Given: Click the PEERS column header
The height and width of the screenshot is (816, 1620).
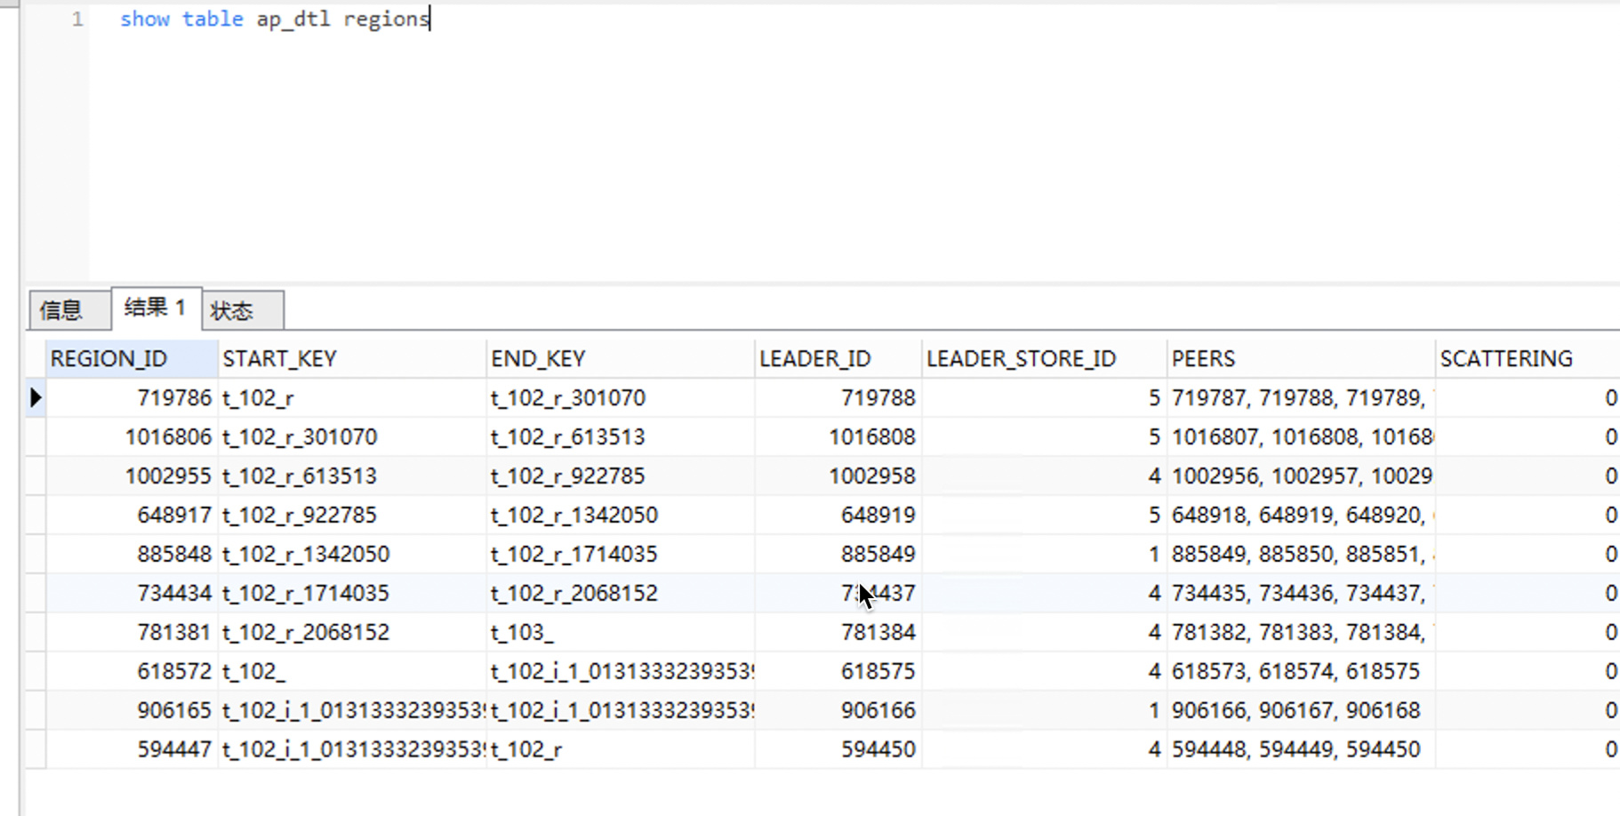Looking at the screenshot, I should 1204,359.
